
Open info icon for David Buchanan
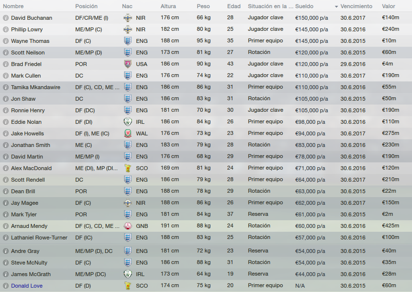tap(5, 18)
